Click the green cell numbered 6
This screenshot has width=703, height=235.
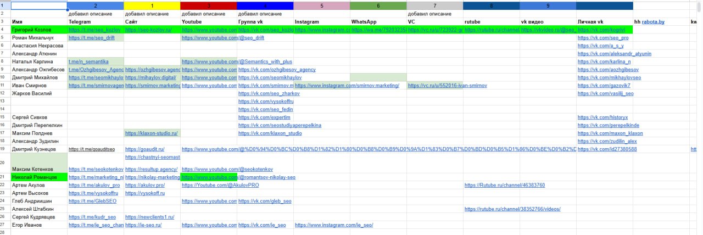pyautogui.click(x=378, y=5)
